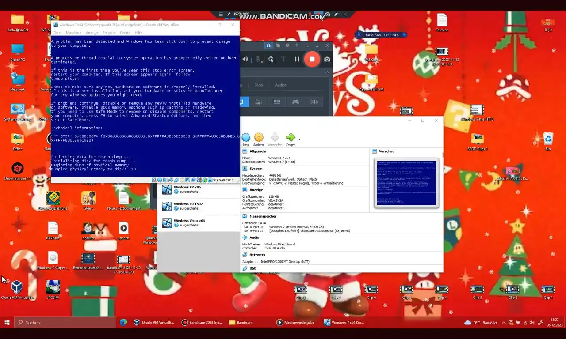
Task: Collapse the Bandicam panel with the chevron
Action: (327, 72)
